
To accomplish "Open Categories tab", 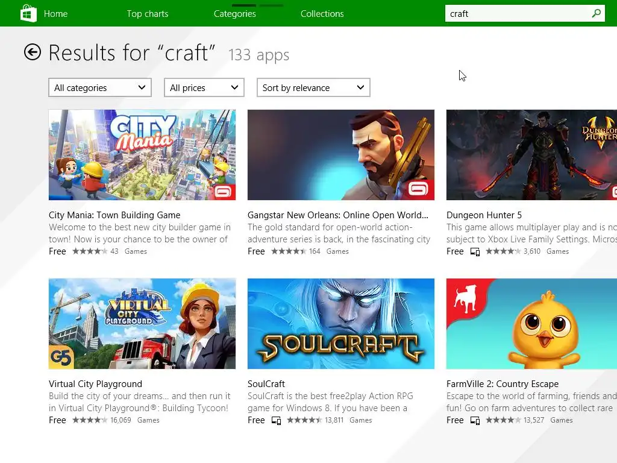I will click(x=235, y=14).
